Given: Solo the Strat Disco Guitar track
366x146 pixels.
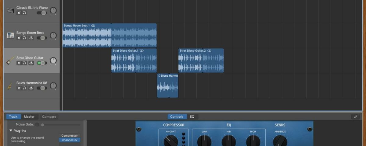Looking at the screenshot, I should (x=24, y=63).
